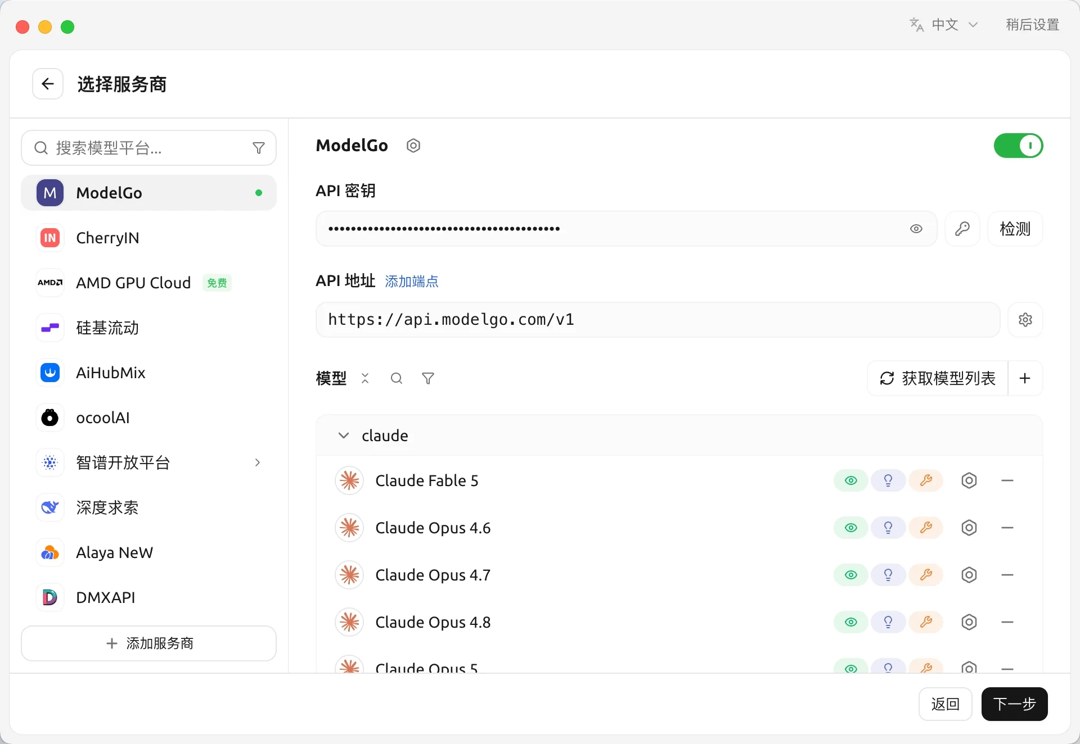Open settings for Claude Opus 4.6
The image size is (1080, 744).
(x=969, y=528)
